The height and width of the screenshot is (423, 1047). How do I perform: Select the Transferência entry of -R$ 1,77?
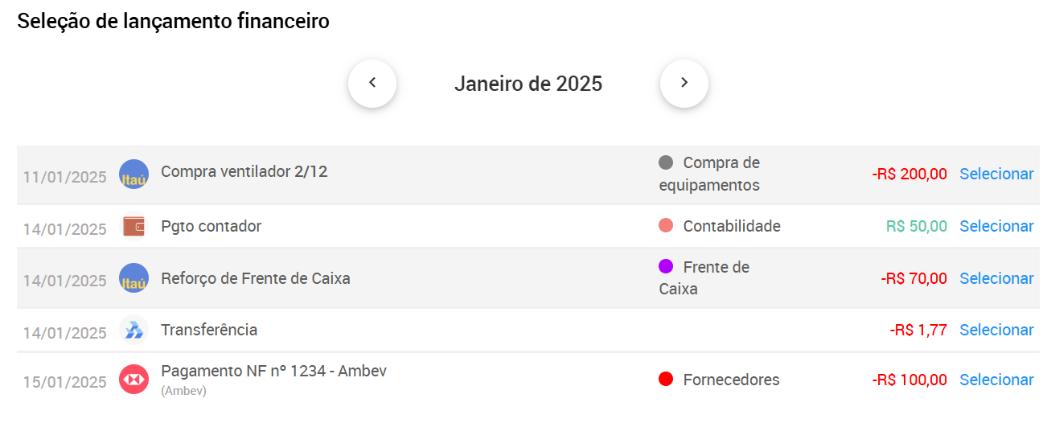coord(996,330)
